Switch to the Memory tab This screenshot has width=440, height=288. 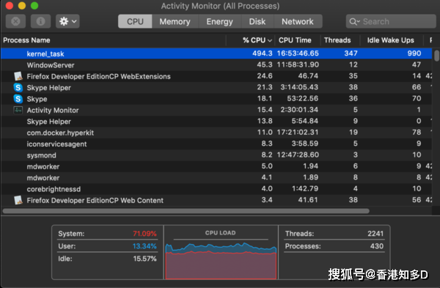coord(175,21)
